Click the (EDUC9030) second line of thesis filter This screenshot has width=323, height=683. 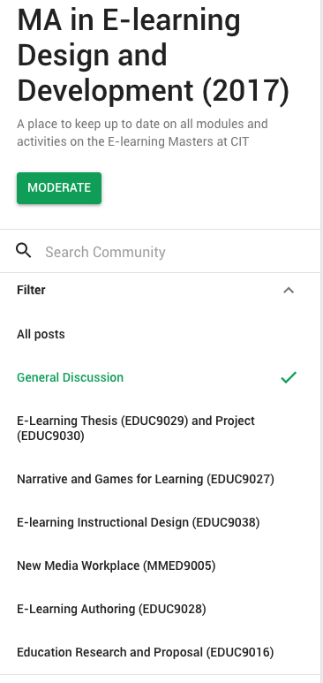point(50,436)
